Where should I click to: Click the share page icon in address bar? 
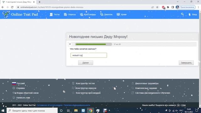[152, 7]
